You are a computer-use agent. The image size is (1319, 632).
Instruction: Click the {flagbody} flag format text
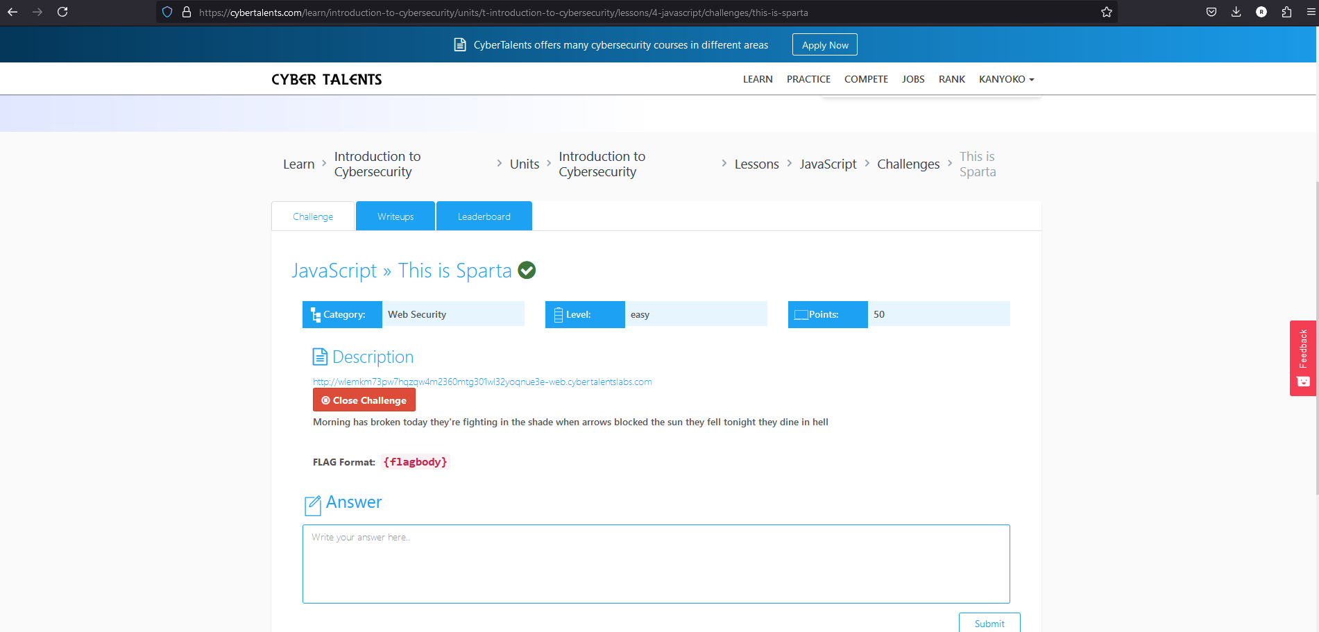(416, 462)
